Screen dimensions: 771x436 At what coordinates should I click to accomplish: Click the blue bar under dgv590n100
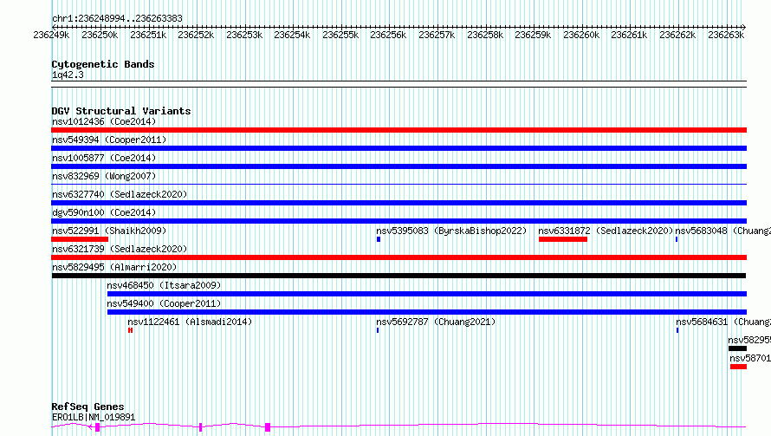398,221
